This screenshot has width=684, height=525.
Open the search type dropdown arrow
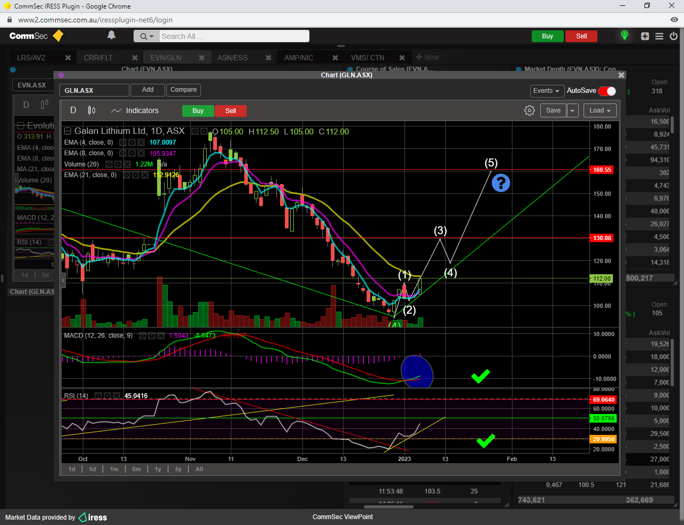click(146, 36)
